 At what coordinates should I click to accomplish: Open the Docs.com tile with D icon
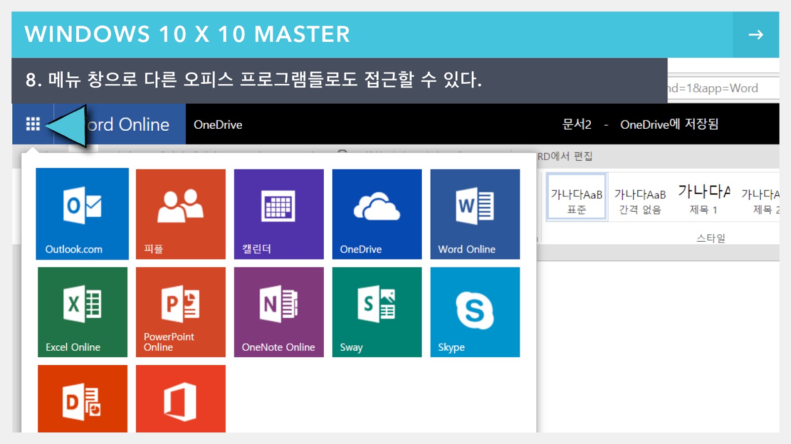click(83, 399)
